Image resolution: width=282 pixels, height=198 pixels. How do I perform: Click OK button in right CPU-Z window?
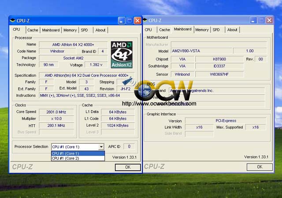click(260, 167)
